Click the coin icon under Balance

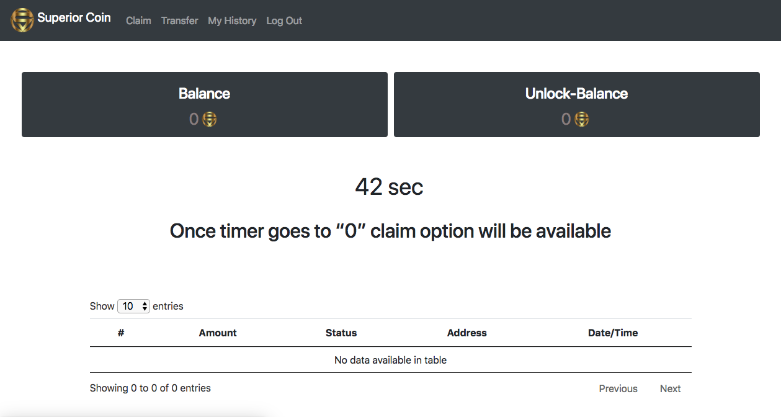pyautogui.click(x=210, y=119)
